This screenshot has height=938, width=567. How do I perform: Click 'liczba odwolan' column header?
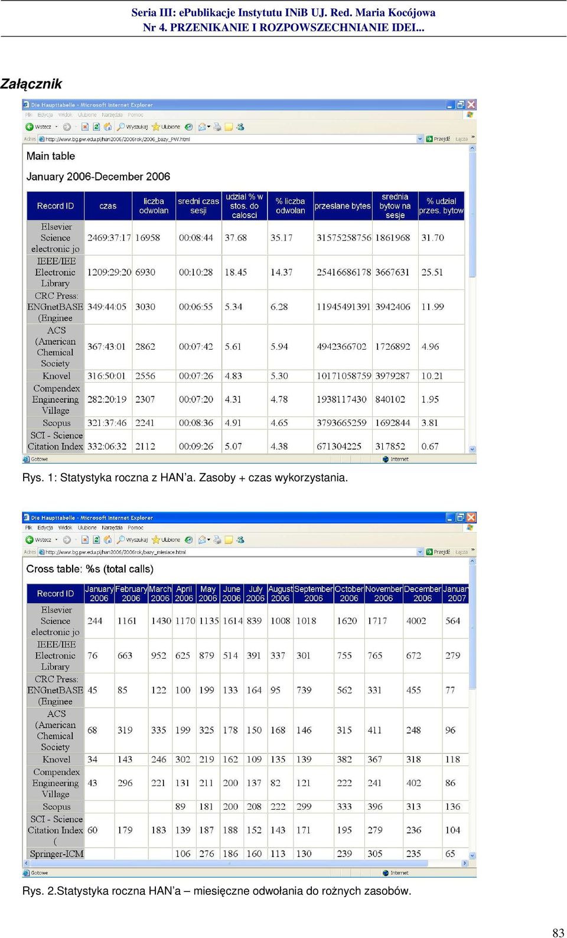pyautogui.click(x=154, y=206)
